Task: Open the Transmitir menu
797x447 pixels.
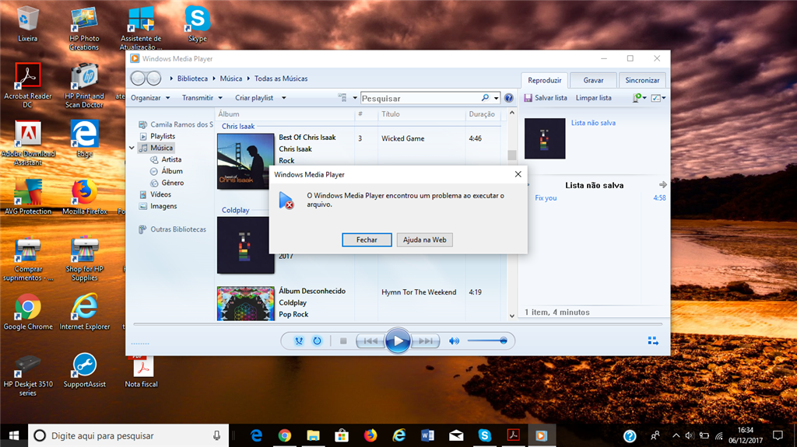Action: pyautogui.click(x=202, y=97)
